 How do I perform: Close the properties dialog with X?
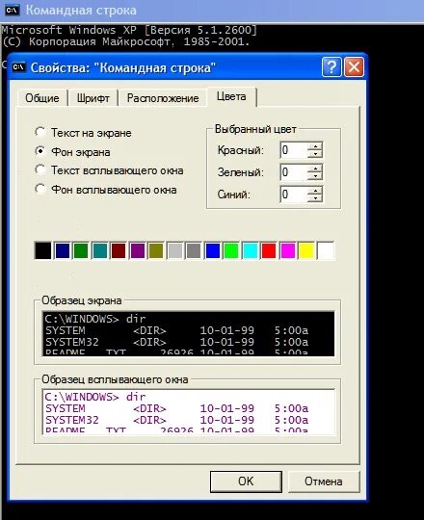[x=354, y=67]
